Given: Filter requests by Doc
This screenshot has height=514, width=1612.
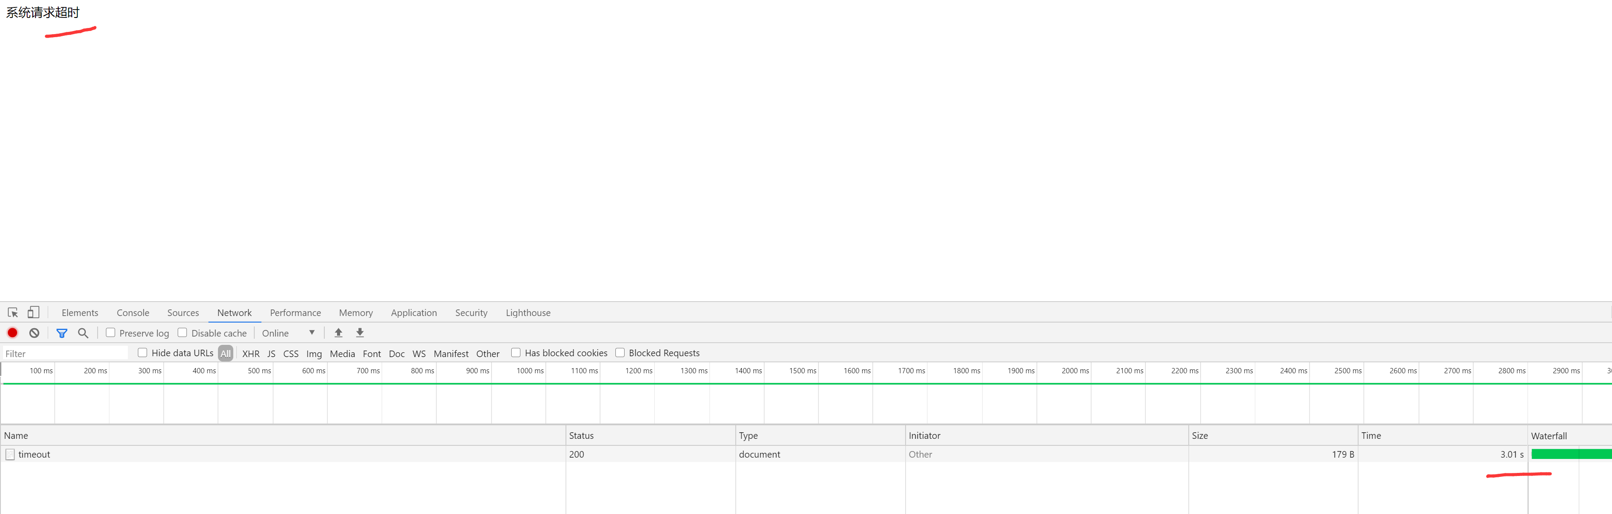Looking at the screenshot, I should pos(397,354).
